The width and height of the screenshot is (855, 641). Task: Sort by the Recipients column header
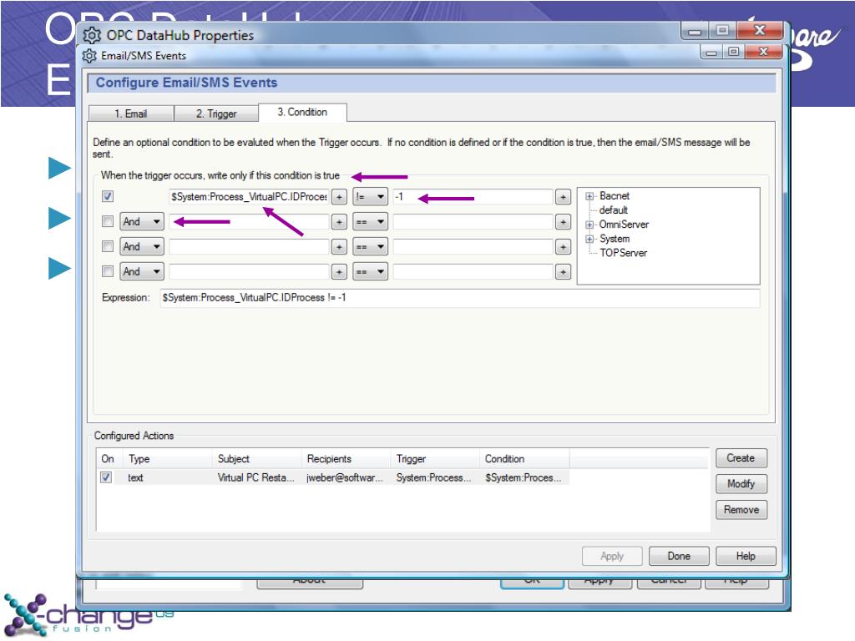pyautogui.click(x=346, y=459)
